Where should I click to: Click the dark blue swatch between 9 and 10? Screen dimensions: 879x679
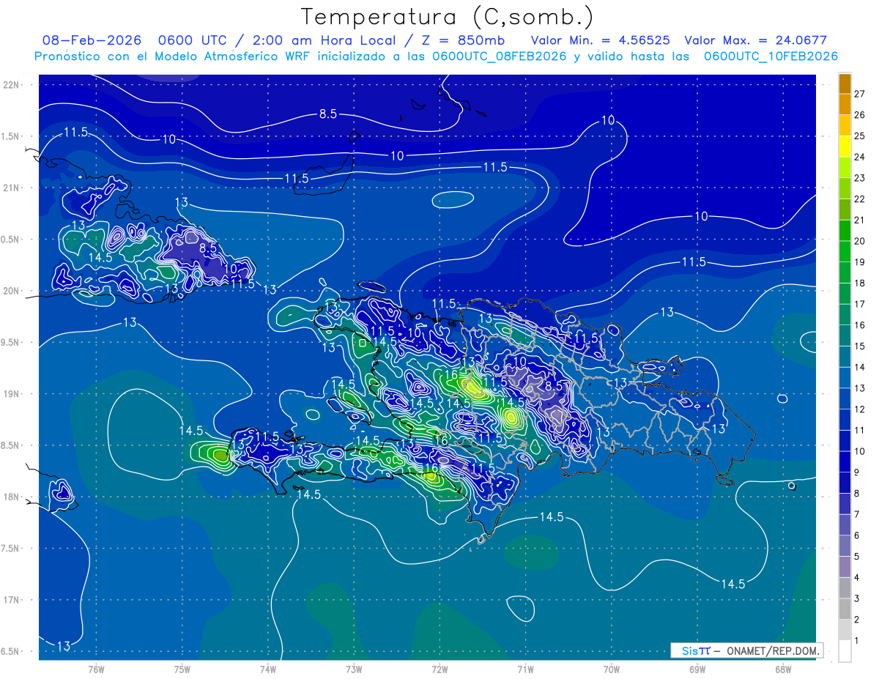(x=845, y=461)
